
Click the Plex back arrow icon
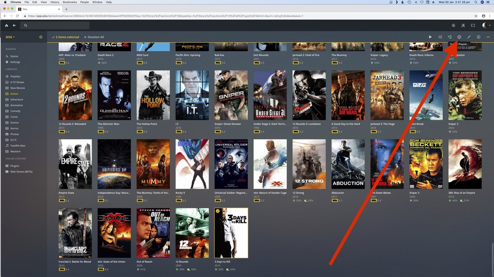point(14,26)
